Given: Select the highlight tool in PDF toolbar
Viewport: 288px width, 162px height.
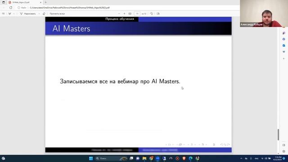Looking at the screenshot, I should [x=9, y=13].
